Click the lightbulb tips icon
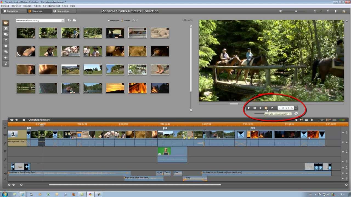 [x=336, y=11]
